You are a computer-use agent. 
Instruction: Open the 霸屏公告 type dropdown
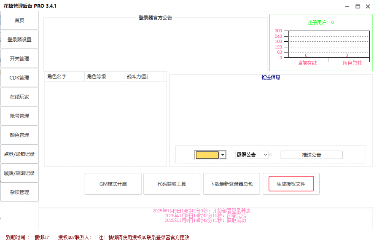pyautogui.click(x=251, y=155)
